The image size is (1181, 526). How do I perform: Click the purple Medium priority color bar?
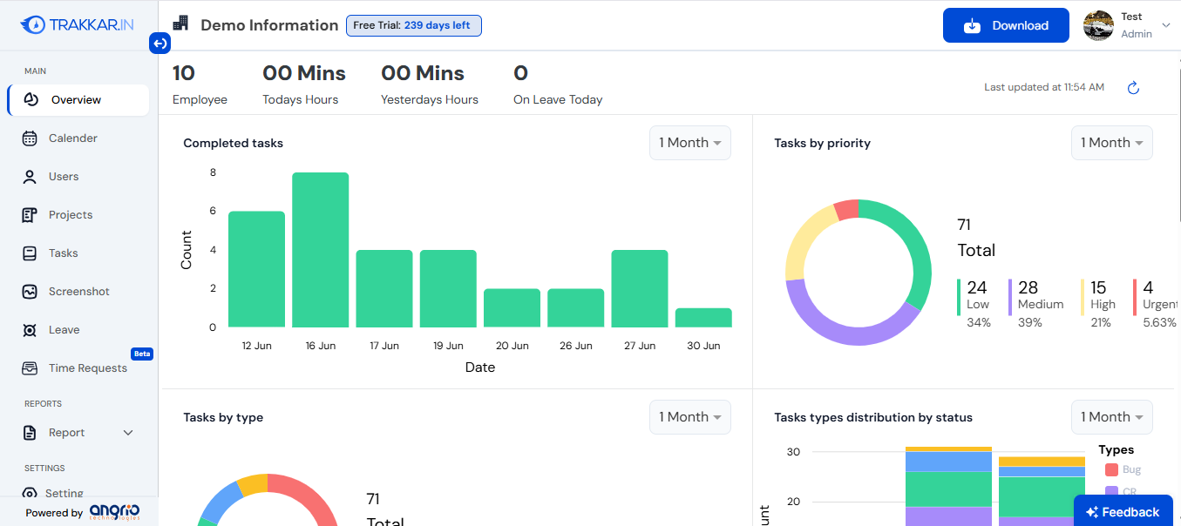point(1010,297)
